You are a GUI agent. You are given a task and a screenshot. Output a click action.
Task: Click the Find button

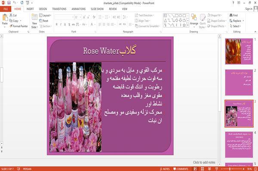coord(233,15)
